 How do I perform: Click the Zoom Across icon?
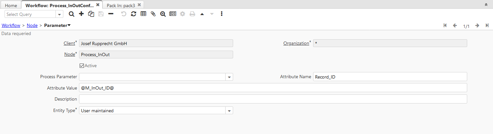click(x=163, y=14)
